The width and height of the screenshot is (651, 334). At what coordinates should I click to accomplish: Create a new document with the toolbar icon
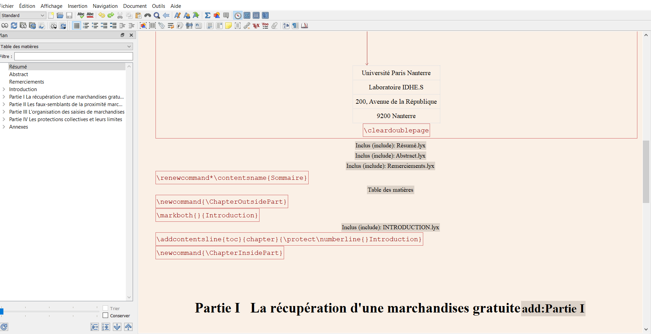point(51,15)
